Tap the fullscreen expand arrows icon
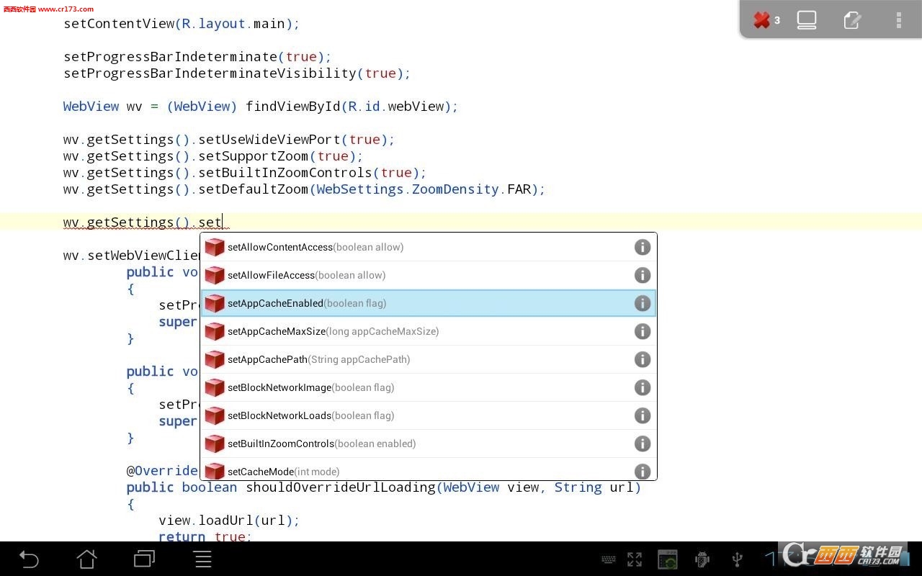 point(635,559)
